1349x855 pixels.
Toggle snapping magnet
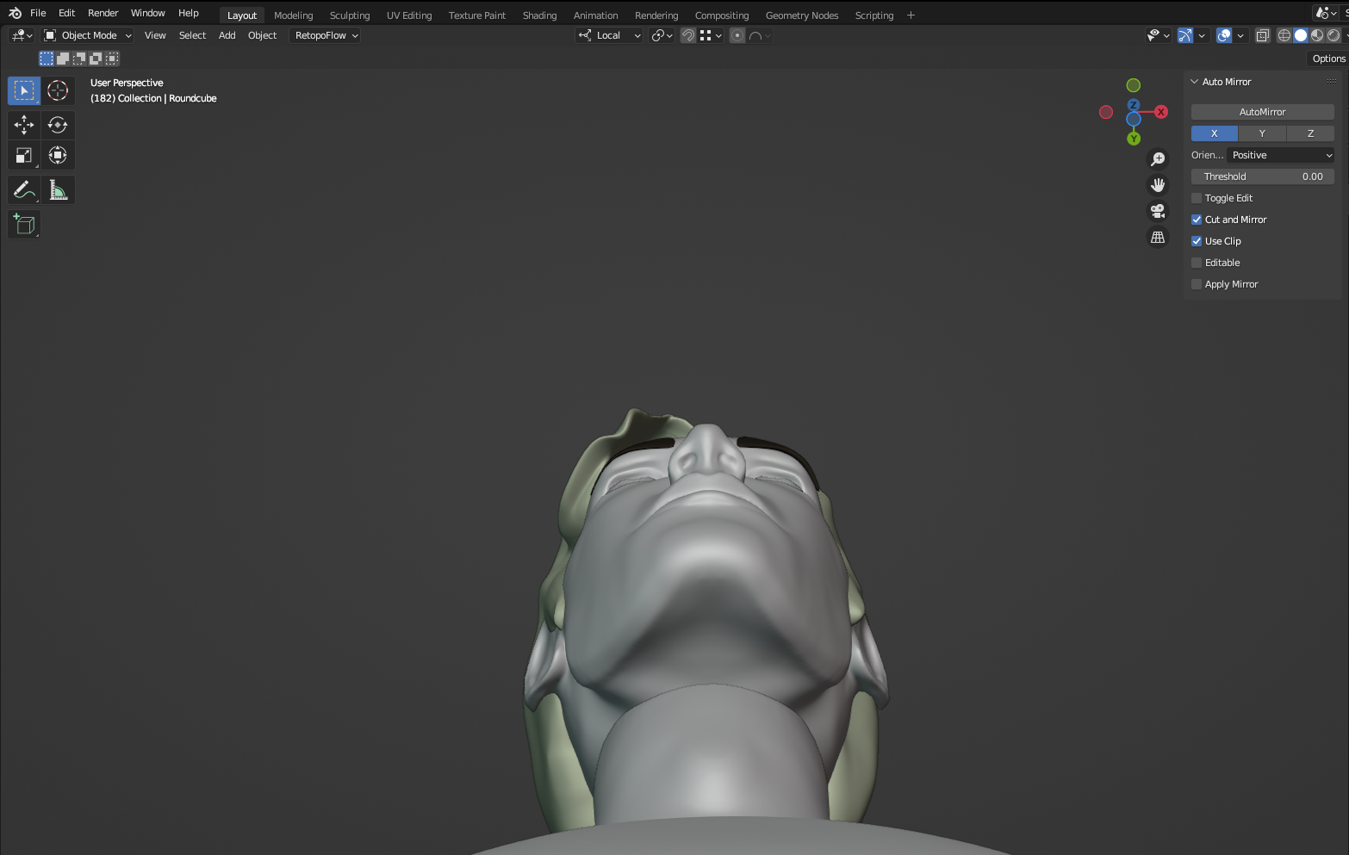(688, 35)
